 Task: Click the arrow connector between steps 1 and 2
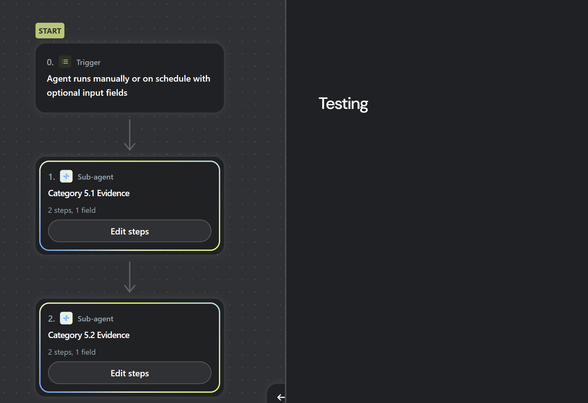click(130, 277)
